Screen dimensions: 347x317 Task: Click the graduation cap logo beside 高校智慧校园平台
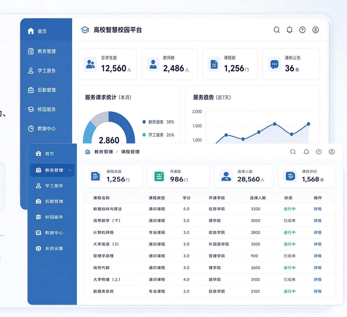(85, 30)
